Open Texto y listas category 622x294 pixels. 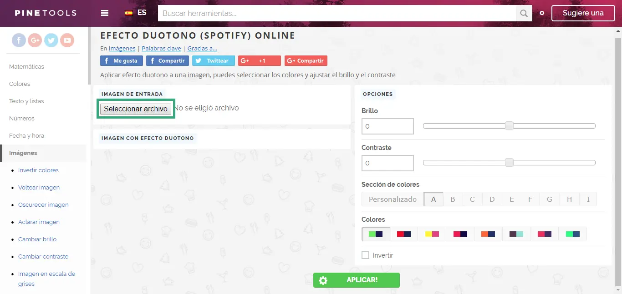point(26,101)
